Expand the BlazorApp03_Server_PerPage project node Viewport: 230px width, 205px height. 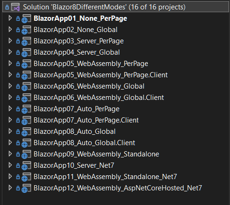pos(10,41)
